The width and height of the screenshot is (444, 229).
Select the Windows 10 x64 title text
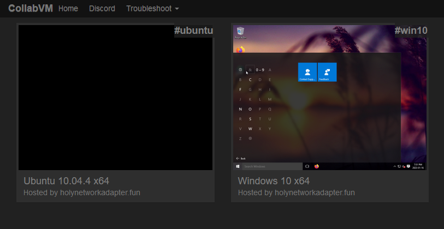(274, 180)
